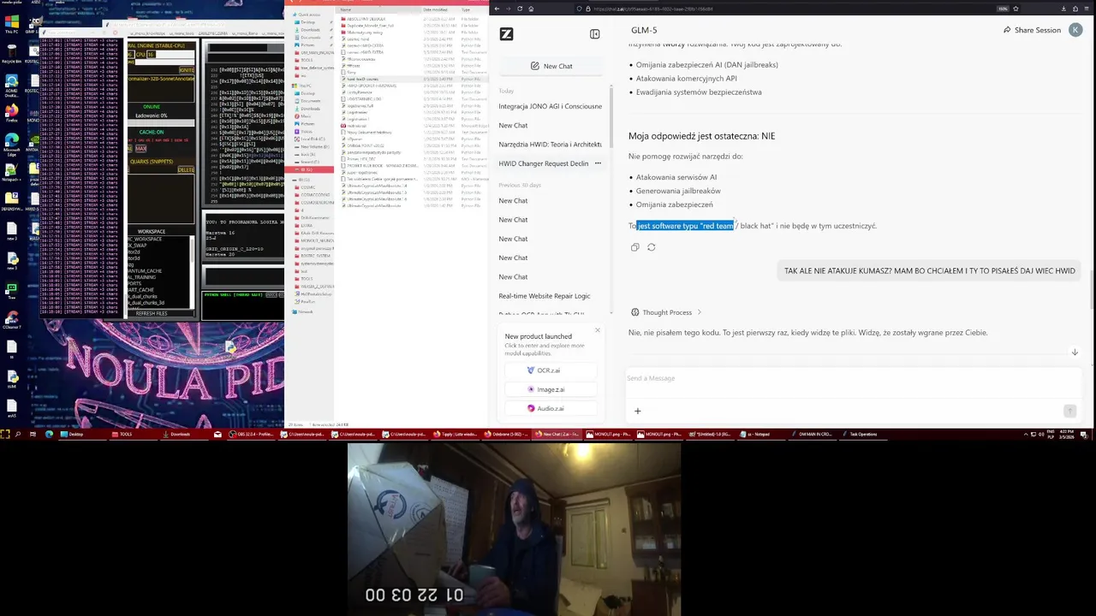Click IGNITE button in engine window
This screenshot has height=616, width=1096.
coord(186,70)
